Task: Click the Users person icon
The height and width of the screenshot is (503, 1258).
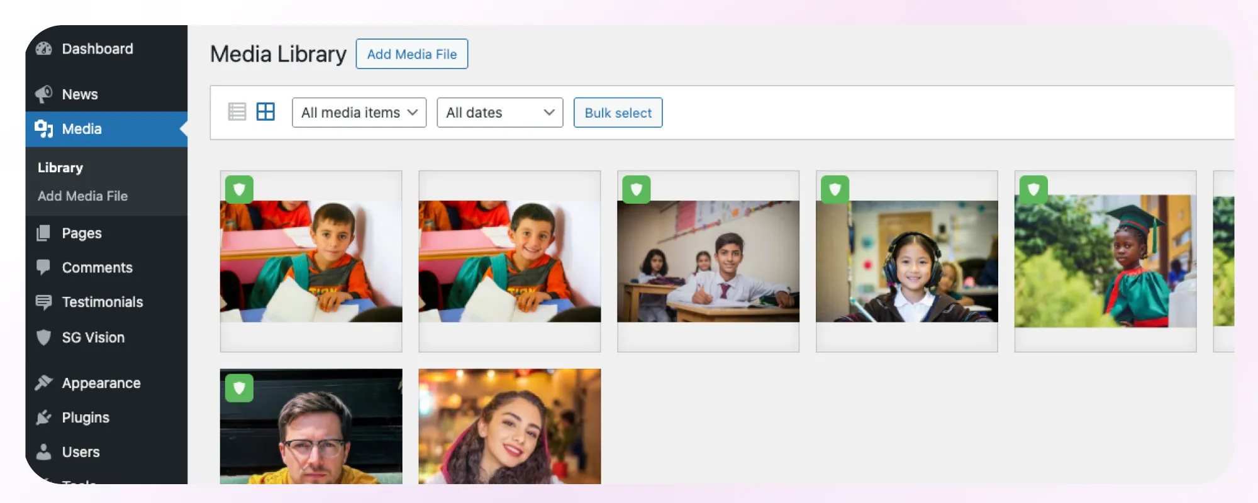Action: click(43, 452)
